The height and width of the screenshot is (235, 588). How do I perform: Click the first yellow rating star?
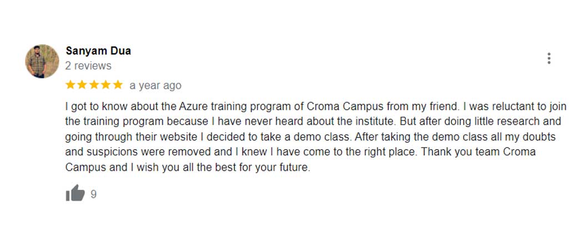(71, 85)
